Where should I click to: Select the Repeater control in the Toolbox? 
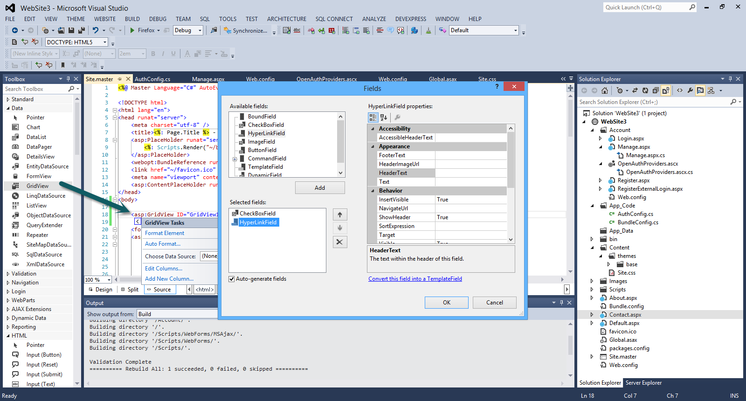38,235
